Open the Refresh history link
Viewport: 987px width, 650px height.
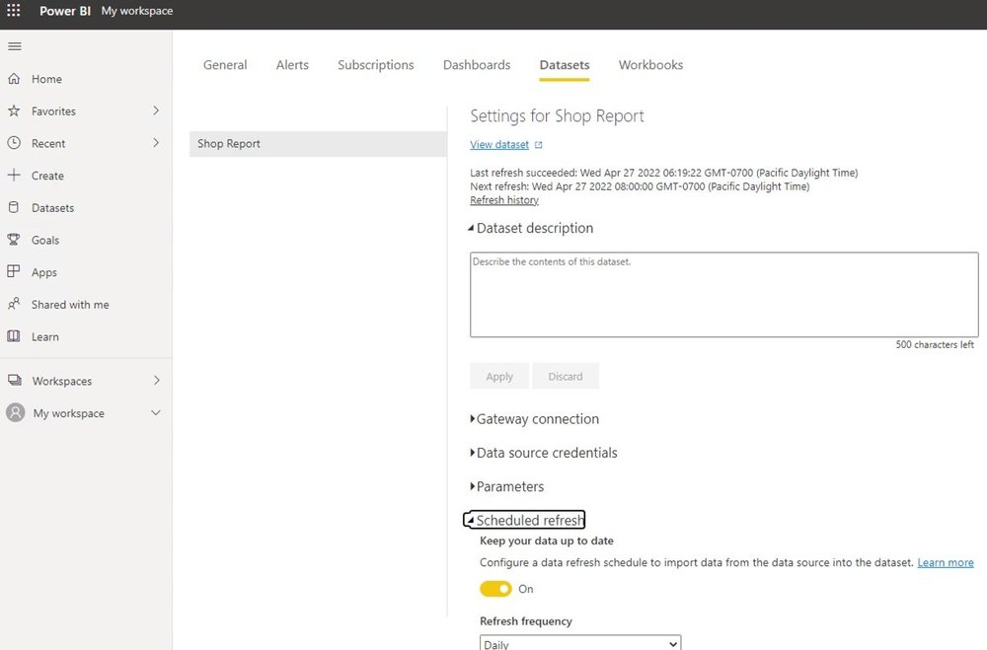coord(504,200)
